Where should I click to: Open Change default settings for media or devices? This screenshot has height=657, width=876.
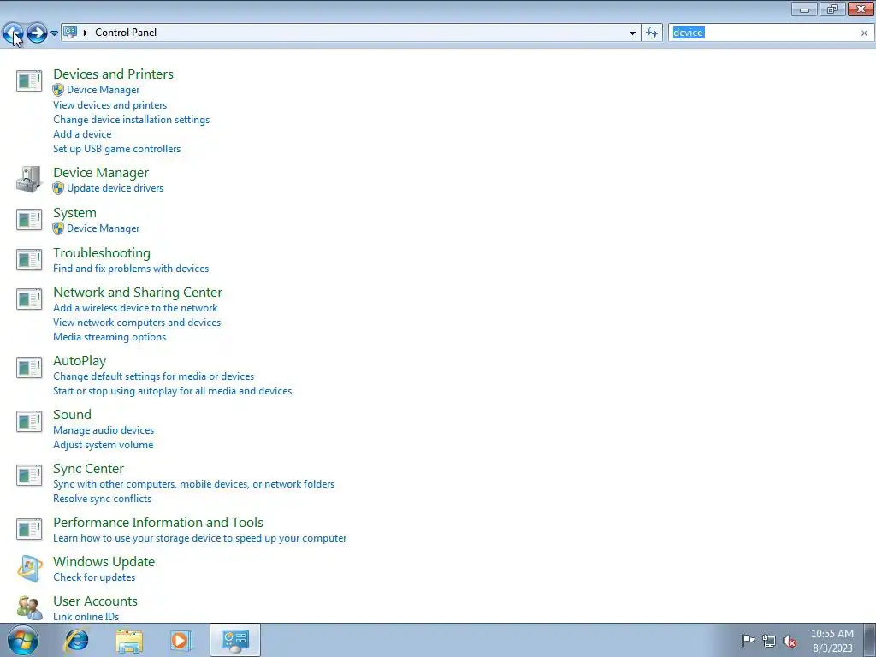pyautogui.click(x=154, y=376)
